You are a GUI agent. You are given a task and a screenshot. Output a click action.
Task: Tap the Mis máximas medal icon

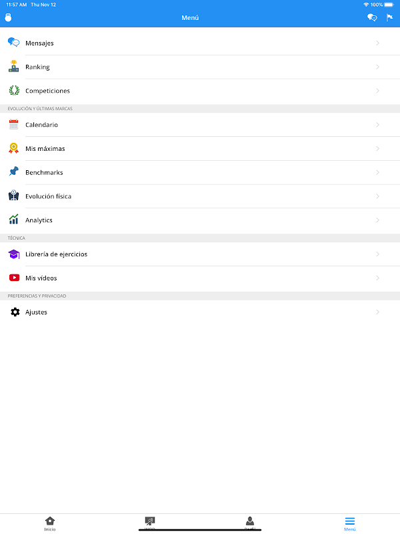pyautogui.click(x=14, y=149)
